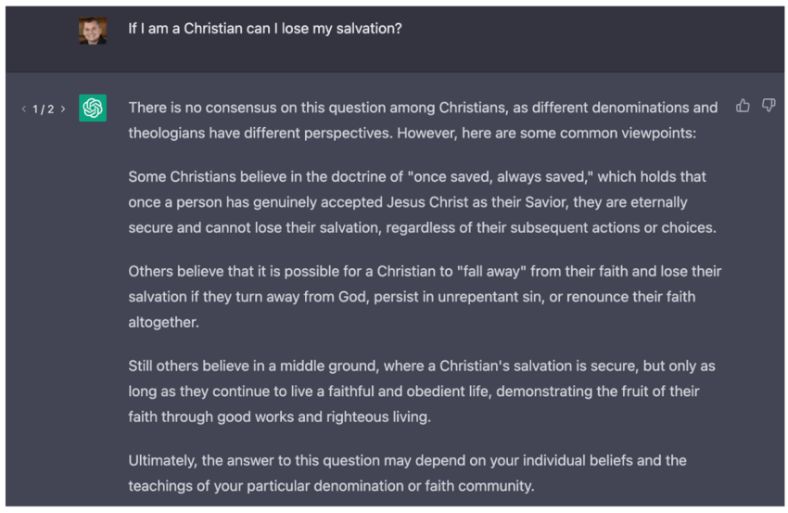The image size is (788, 513).
Task: Click the user profile photo avatar
Action: click(x=93, y=30)
